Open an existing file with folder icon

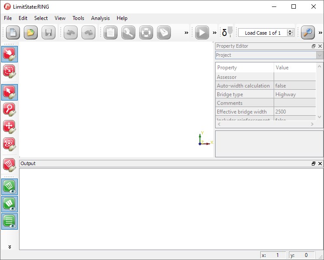(31, 32)
